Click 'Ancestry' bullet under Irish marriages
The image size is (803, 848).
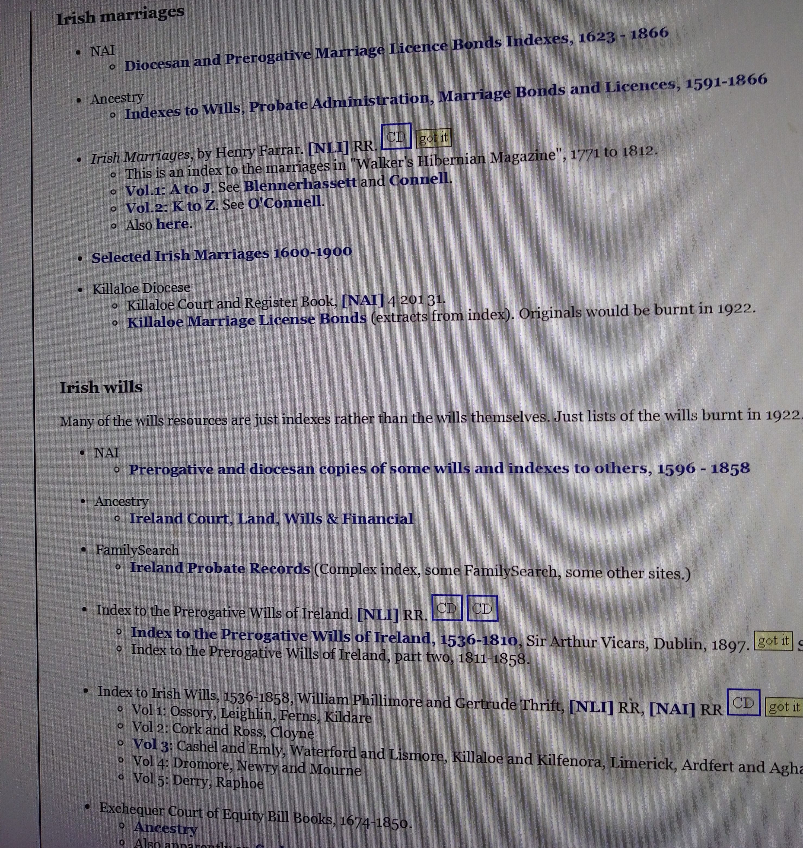coord(117,99)
